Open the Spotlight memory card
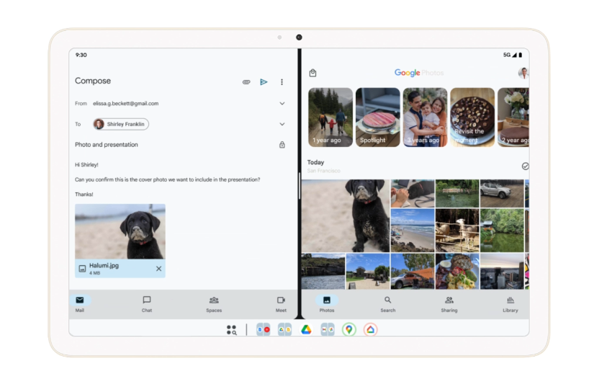The width and height of the screenshot is (589, 366). click(x=377, y=117)
